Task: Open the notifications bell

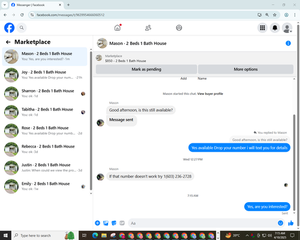Action: 275,28
